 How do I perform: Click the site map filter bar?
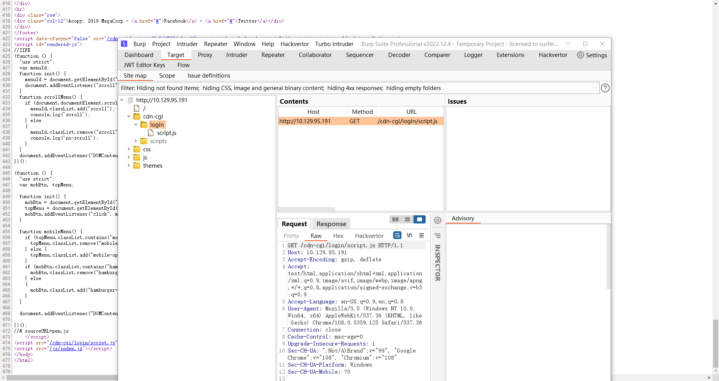(x=359, y=88)
